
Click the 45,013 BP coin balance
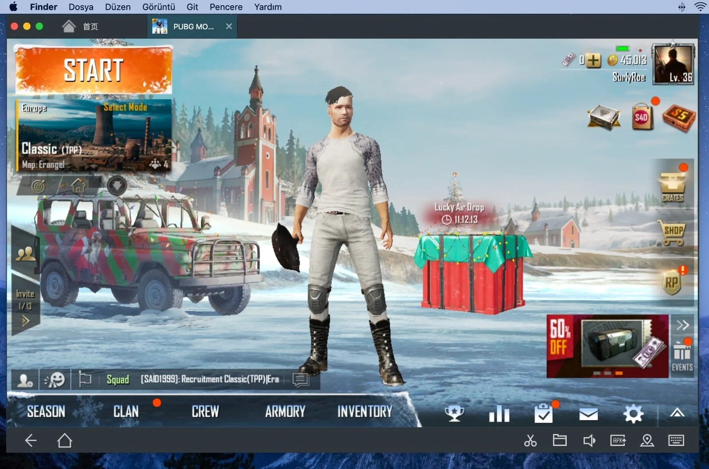click(627, 60)
